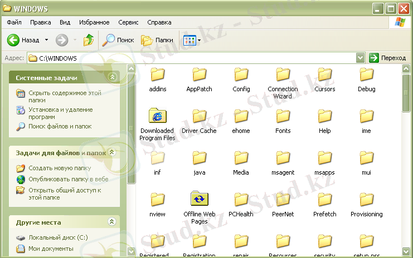Select the PCHealth folder icon
This screenshot has height=258, width=413.
[x=241, y=199]
